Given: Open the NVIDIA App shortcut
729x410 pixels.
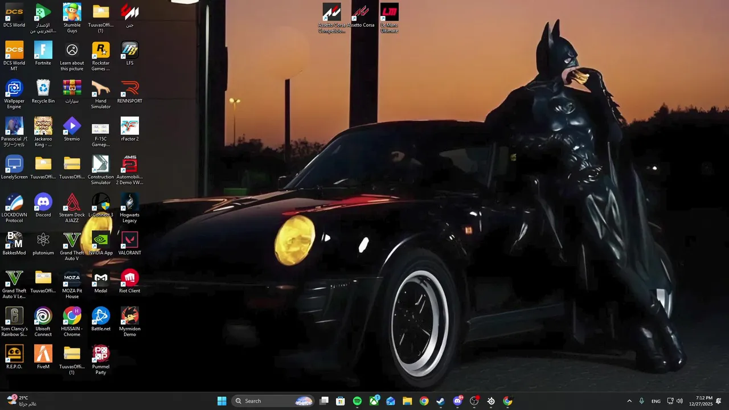Looking at the screenshot, I should (101, 243).
